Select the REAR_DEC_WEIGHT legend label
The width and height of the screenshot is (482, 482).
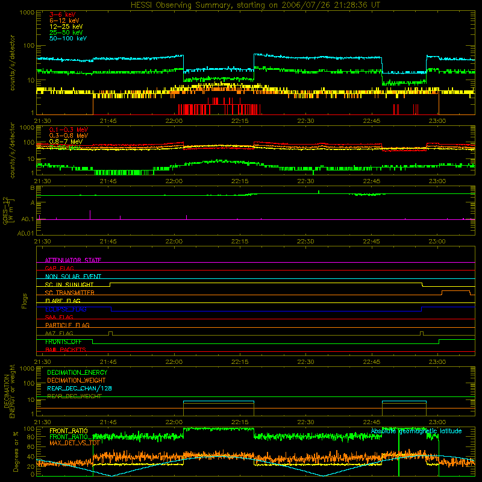click(74, 396)
